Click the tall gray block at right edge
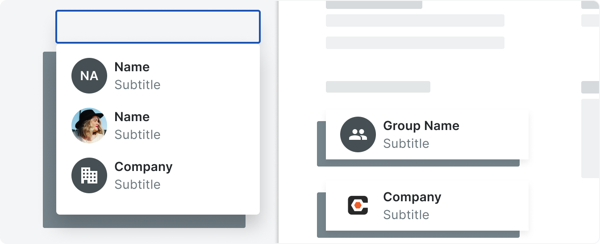 point(590,138)
